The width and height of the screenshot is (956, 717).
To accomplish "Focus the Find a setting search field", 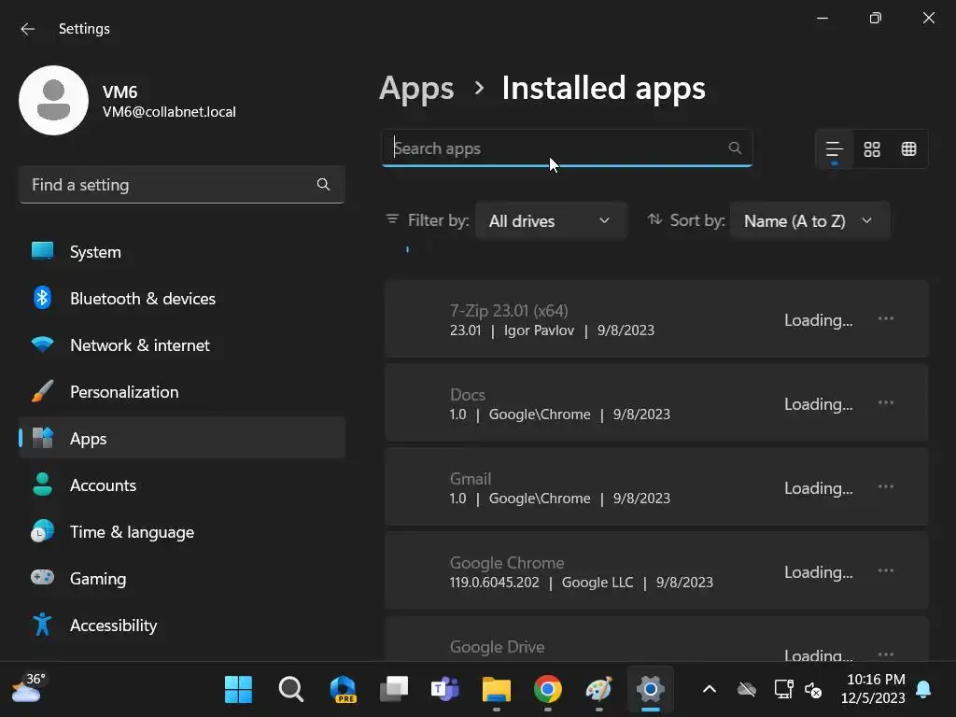I will tap(182, 184).
